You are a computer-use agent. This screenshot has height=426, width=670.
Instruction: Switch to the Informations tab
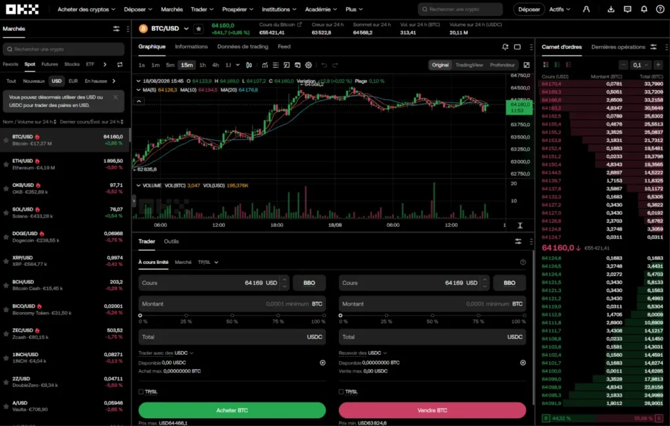(191, 46)
